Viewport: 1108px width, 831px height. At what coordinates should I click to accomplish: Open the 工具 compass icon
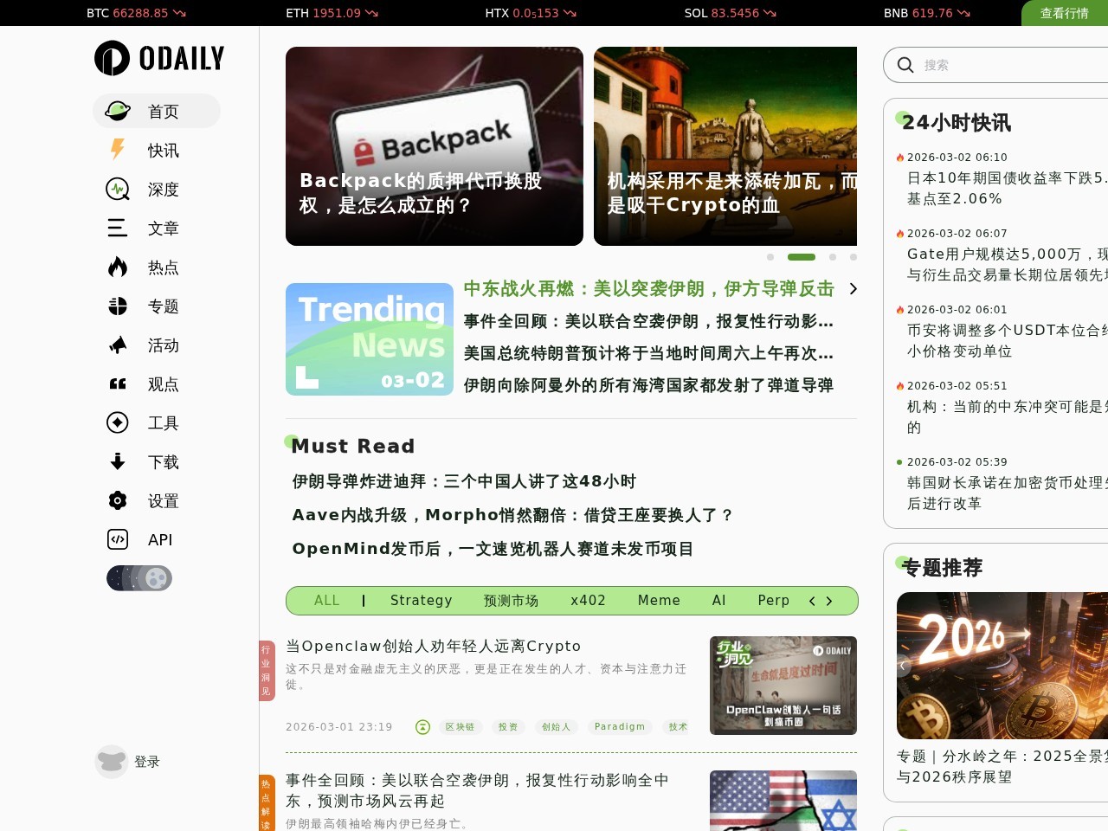(118, 422)
